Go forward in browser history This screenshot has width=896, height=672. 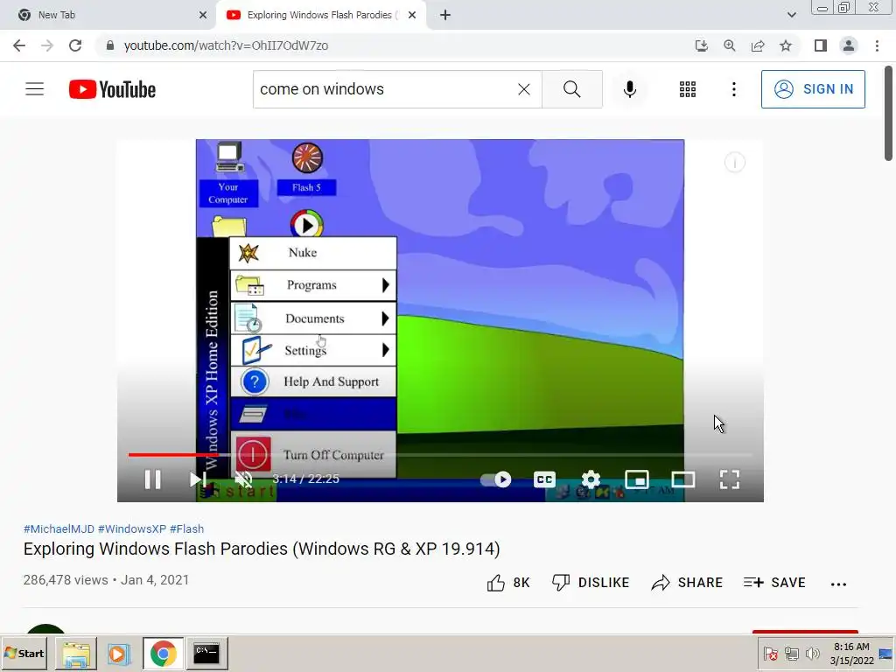click(x=47, y=45)
